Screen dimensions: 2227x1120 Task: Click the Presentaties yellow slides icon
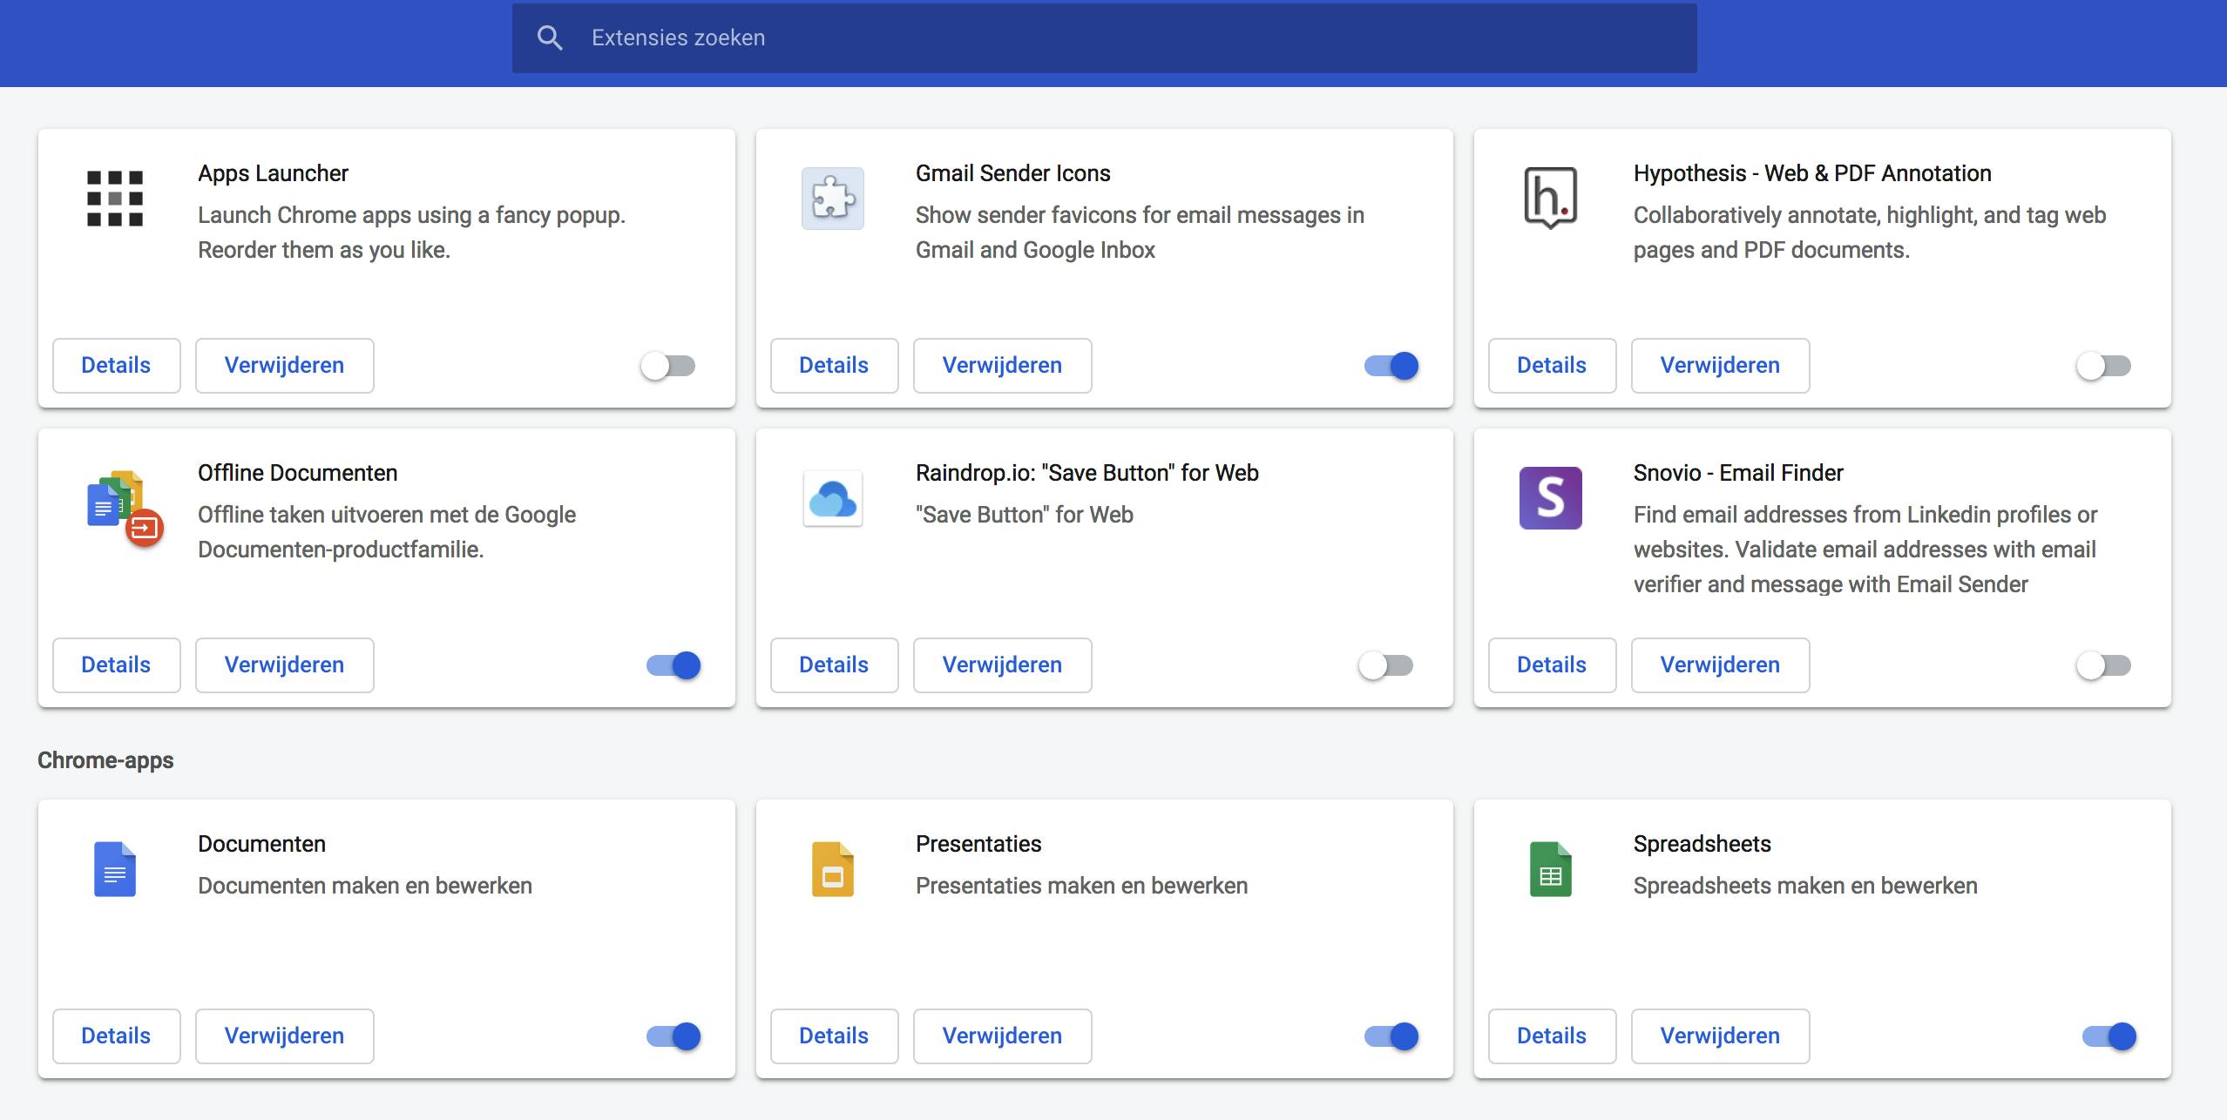click(x=833, y=869)
